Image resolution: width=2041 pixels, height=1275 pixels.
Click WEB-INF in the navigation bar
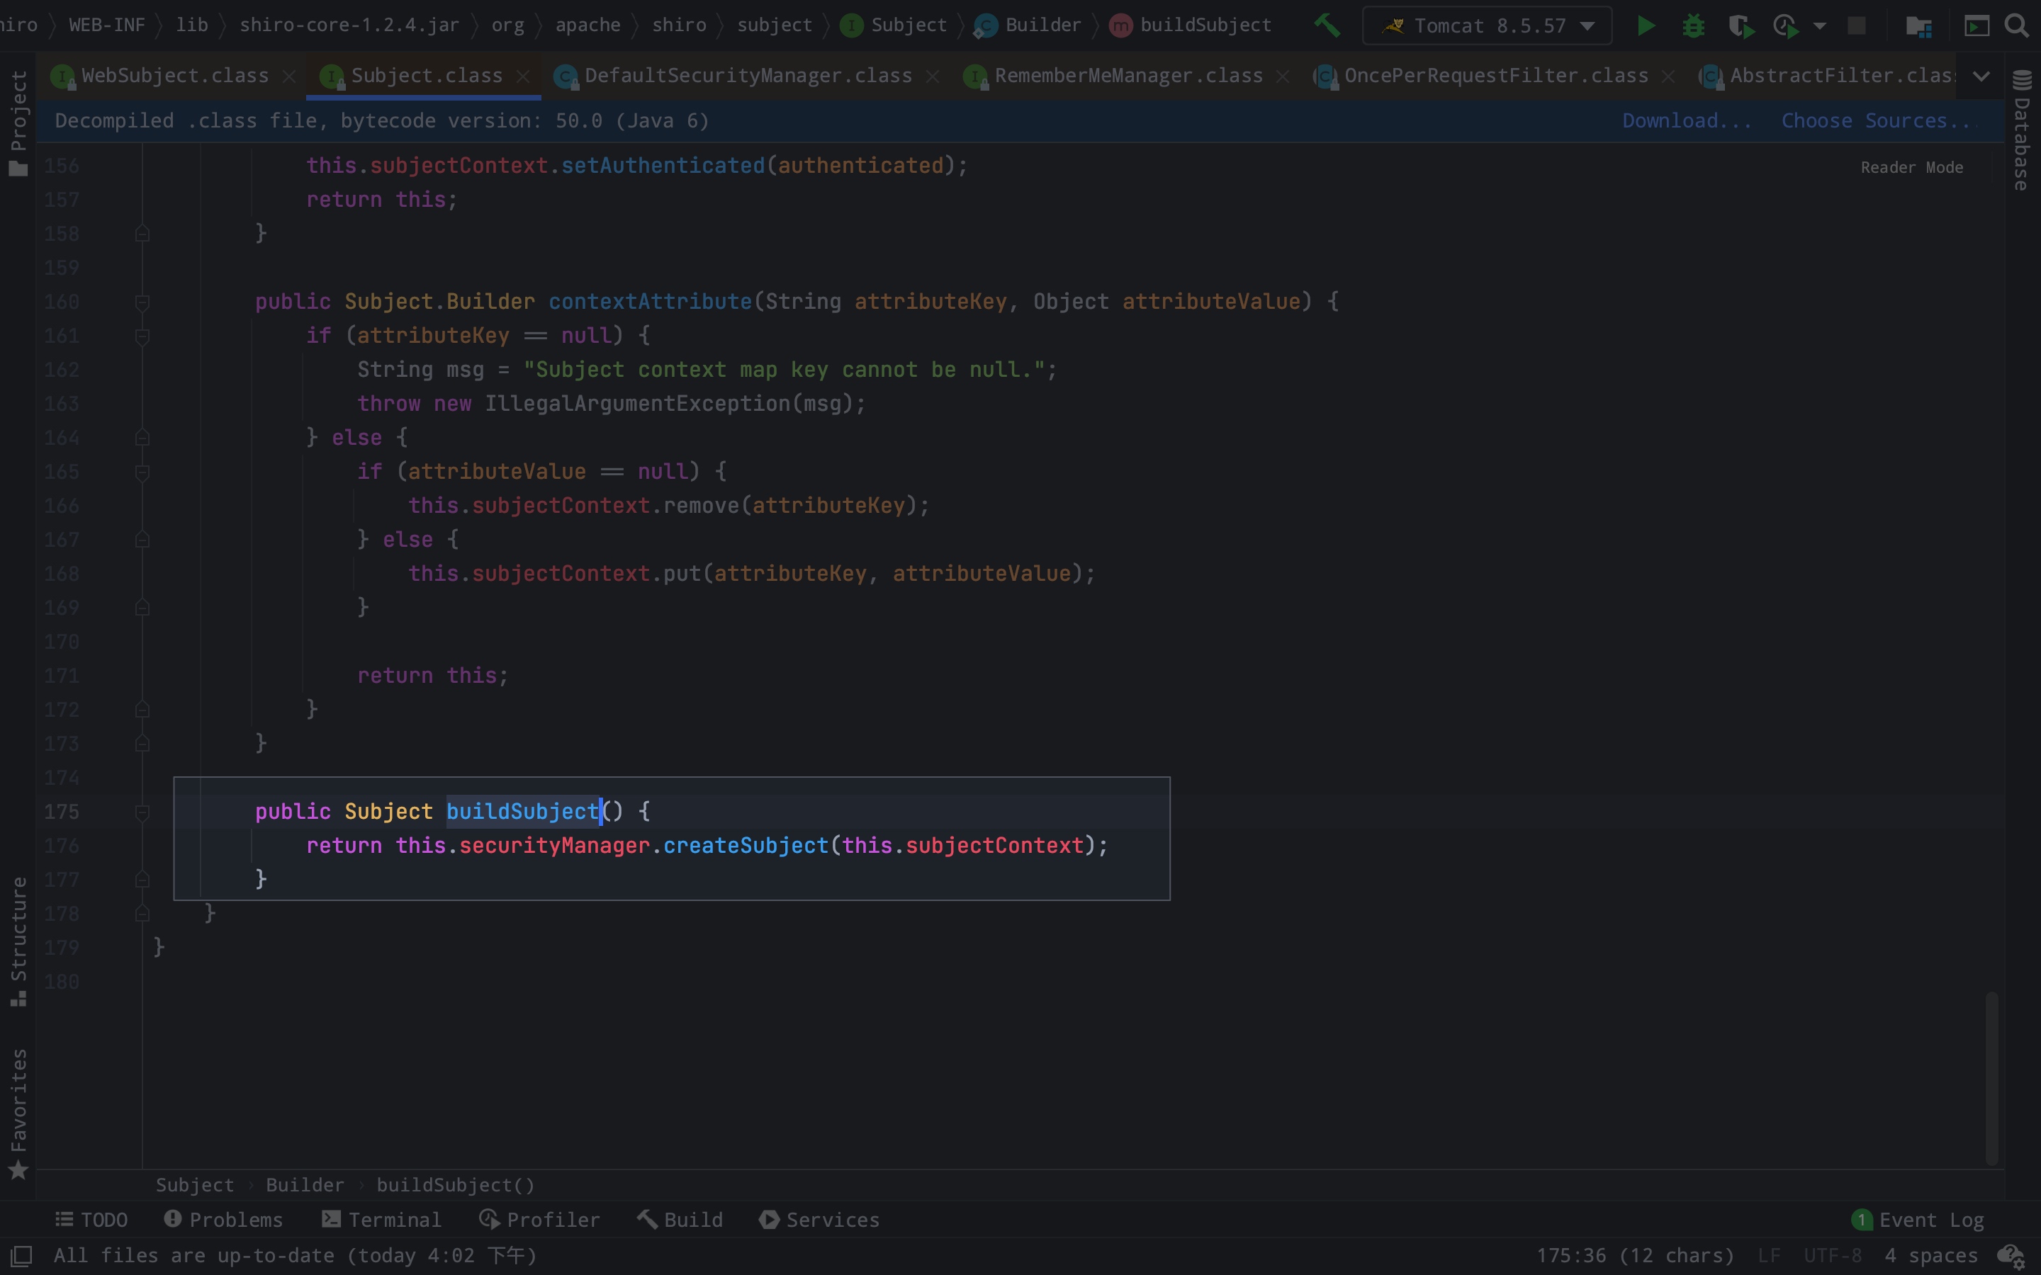107,25
